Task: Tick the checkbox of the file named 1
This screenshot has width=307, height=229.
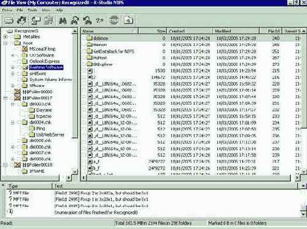Action: point(84,71)
